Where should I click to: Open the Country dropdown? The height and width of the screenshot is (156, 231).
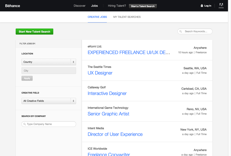coord(49,62)
